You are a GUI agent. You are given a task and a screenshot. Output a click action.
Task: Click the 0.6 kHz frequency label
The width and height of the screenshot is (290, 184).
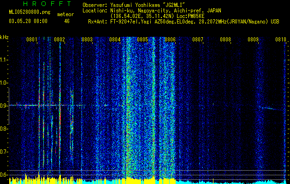point(4,175)
